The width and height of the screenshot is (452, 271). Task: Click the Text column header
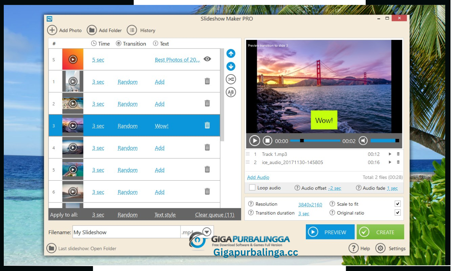tap(161, 44)
